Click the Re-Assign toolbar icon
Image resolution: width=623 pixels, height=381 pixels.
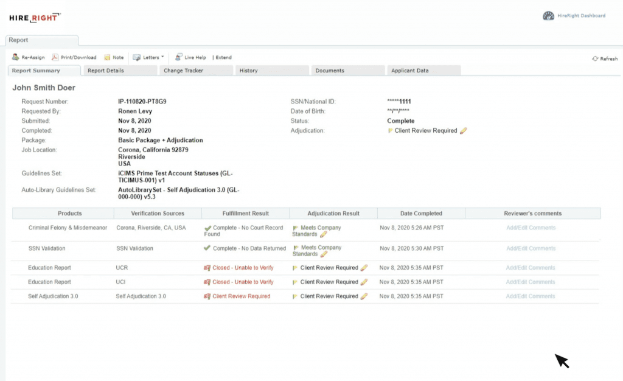(15, 57)
